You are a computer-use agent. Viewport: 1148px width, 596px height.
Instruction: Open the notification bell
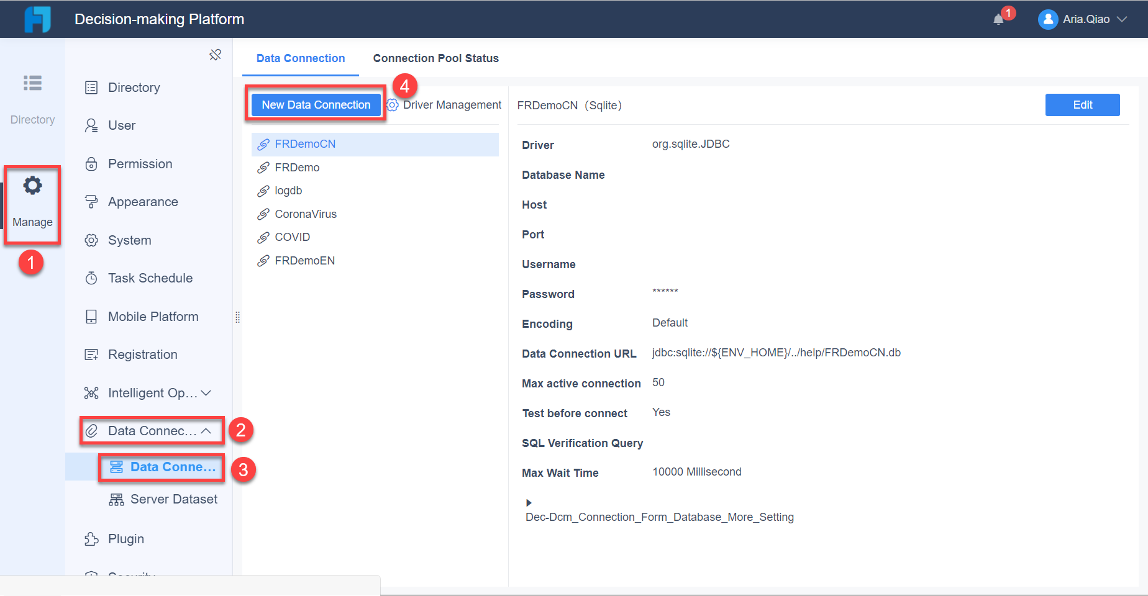[x=999, y=19]
